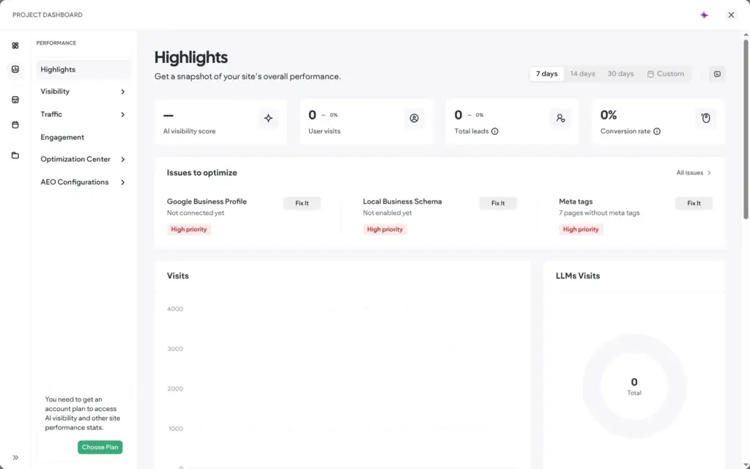Screen dimensions: 750x469
Task: Click the '7 pages without meta tags' text
Action: tap(599, 213)
